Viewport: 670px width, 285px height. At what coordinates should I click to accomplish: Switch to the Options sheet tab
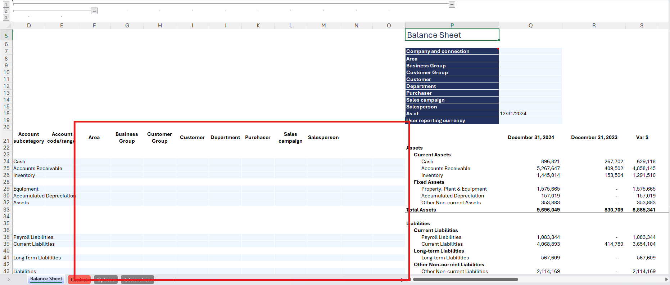point(106,280)
